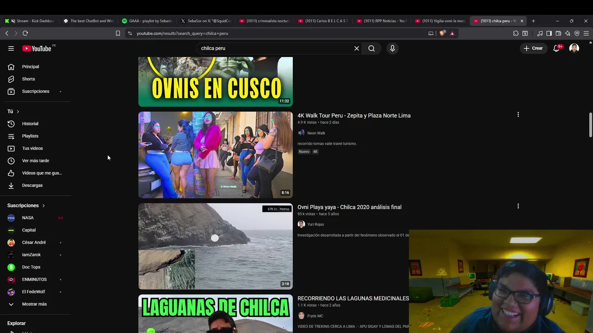Open Leo AI sparkle icon
This screenshot has height=333, width=593.
(568, 33)
